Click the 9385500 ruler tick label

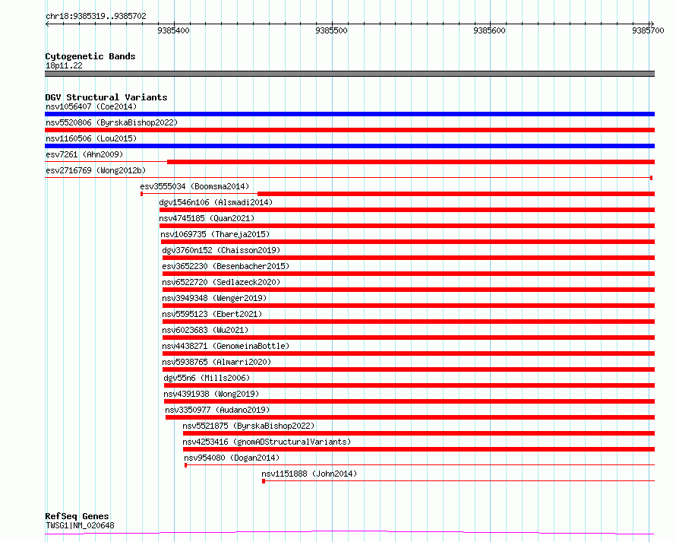click(331, 30)
